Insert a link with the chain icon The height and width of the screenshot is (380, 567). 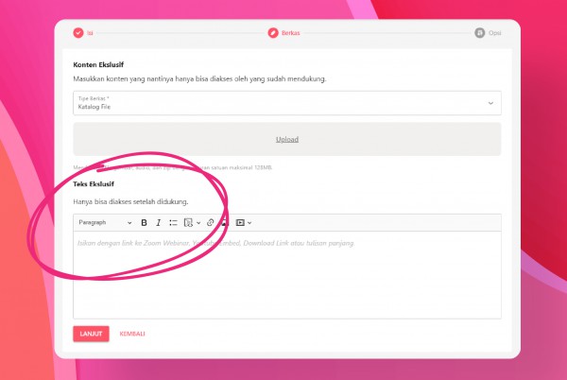point(210,223)
